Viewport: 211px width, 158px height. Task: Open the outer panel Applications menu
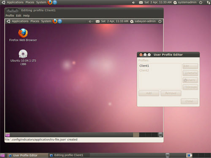[15, 3]
